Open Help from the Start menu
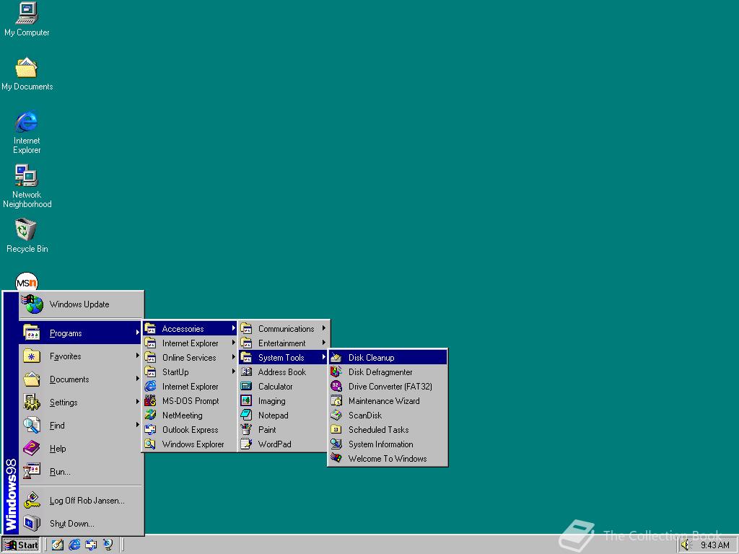 [x=81, y=449]
